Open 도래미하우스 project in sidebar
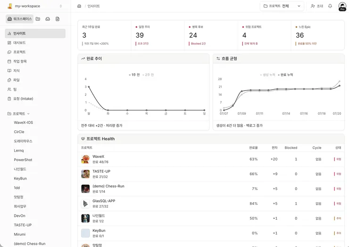Image resolution: width=349 pixels, height=247 pixels. 23,141
